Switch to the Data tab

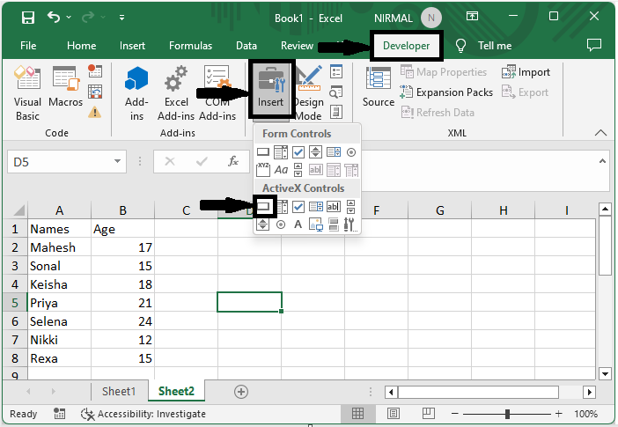click(x=246, y=46)
